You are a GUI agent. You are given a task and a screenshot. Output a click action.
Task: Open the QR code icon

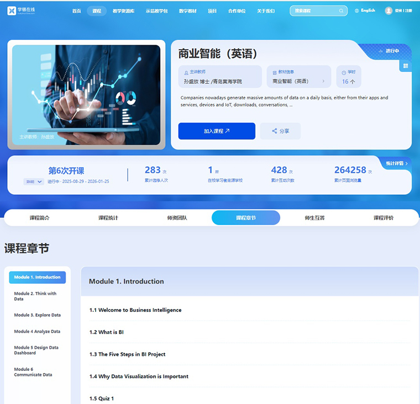(406, 66)
